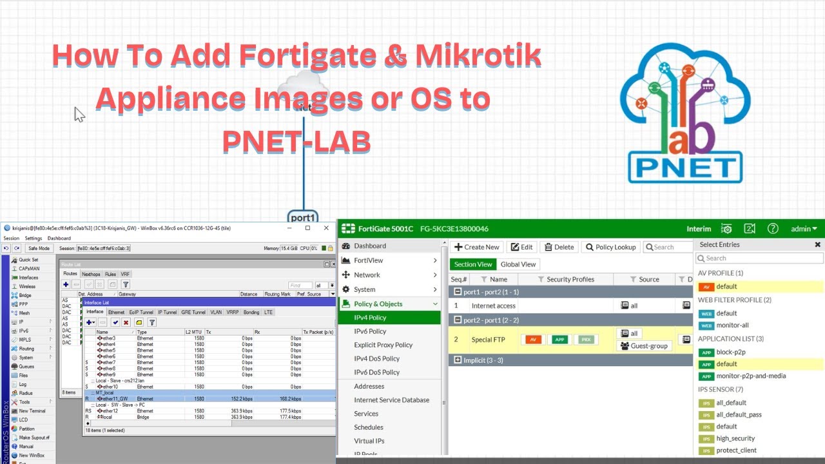Click filter funnel icon in Route List
Viewport: 825px width, 464px height.
point(126,284)
